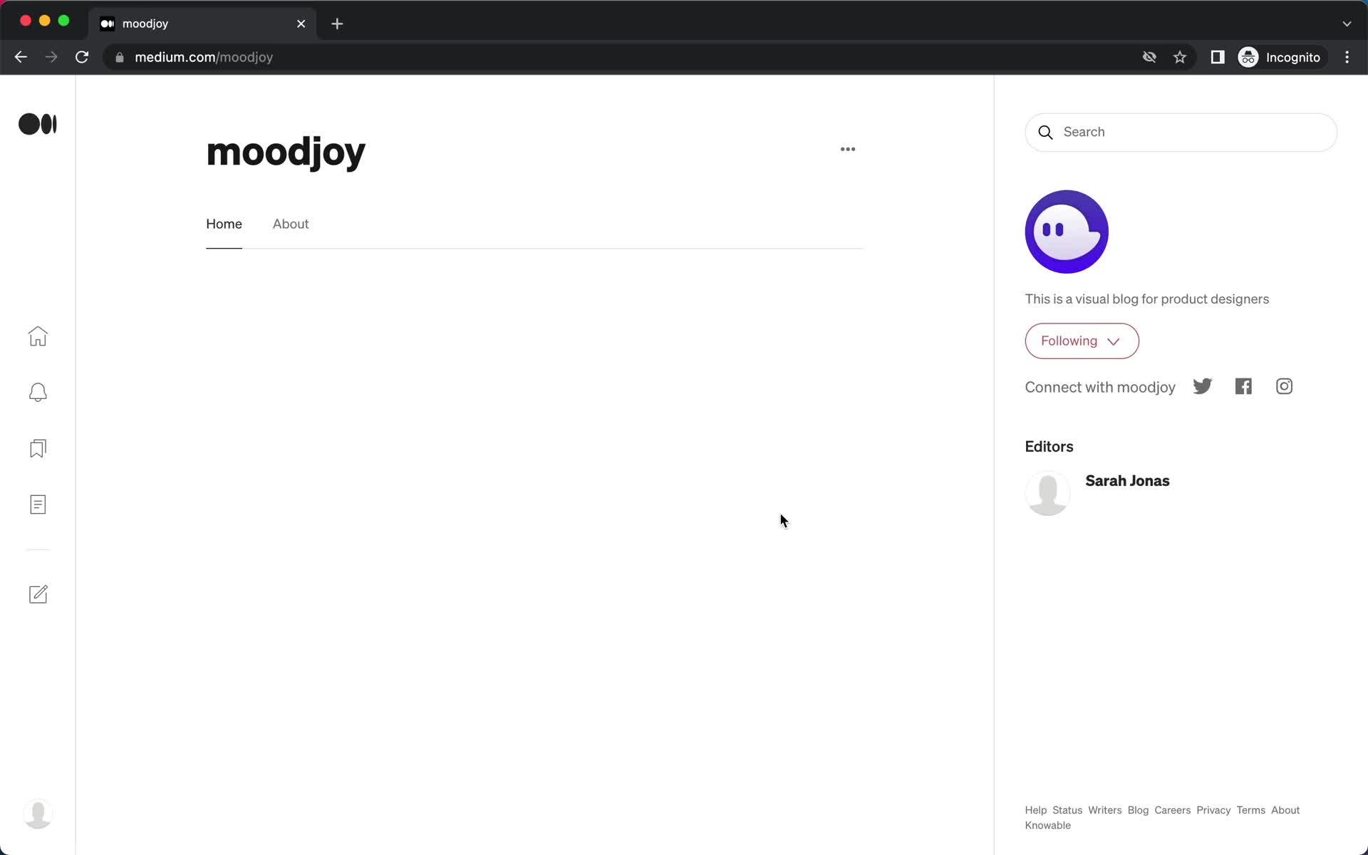This screenshot has width=1368, height=855.
Task: Toggle the Following status button
Action: [x=1082, y=341]
